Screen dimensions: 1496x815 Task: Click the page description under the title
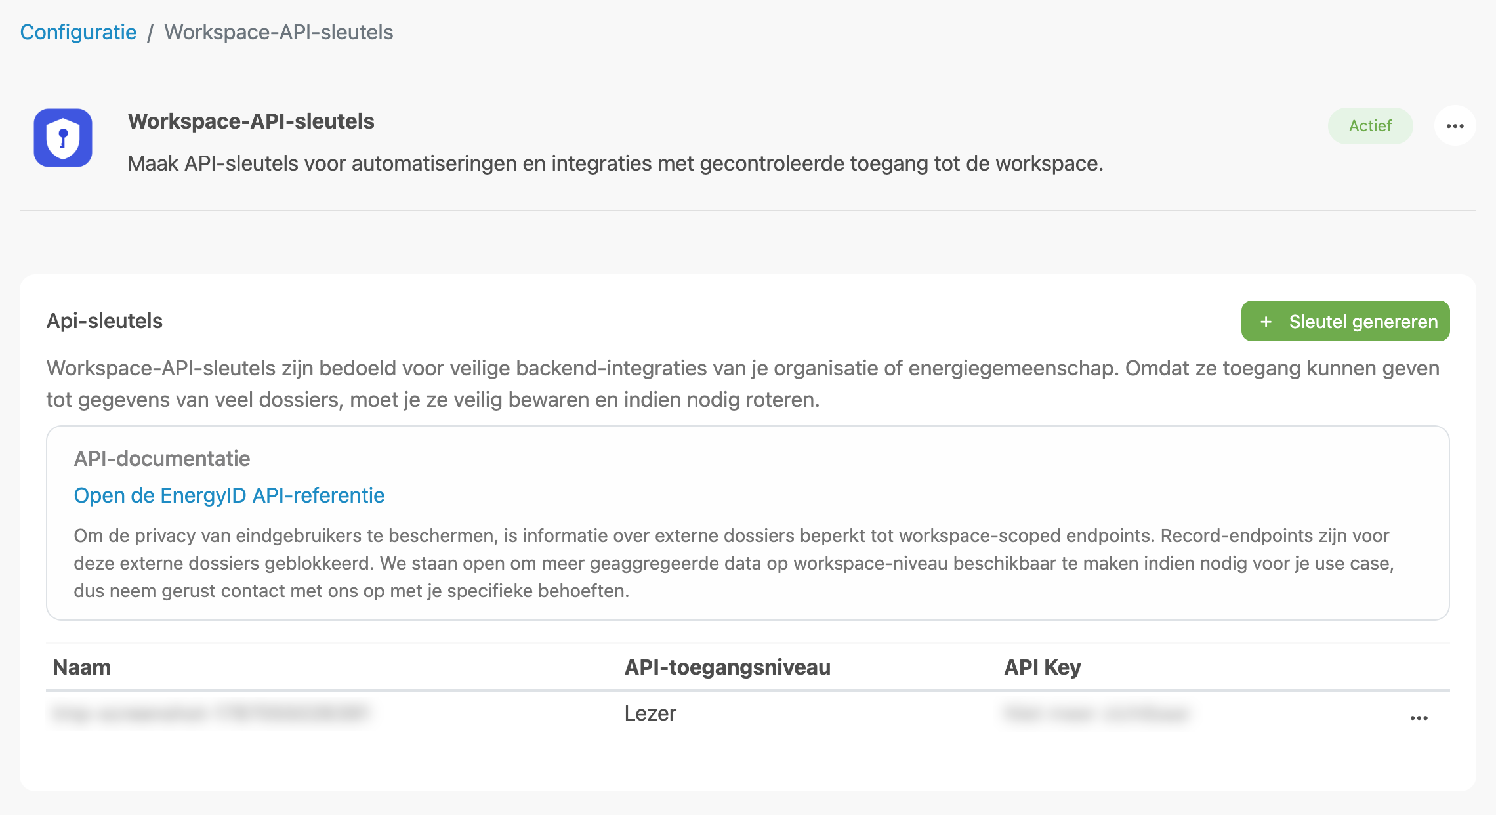[615, 163]
